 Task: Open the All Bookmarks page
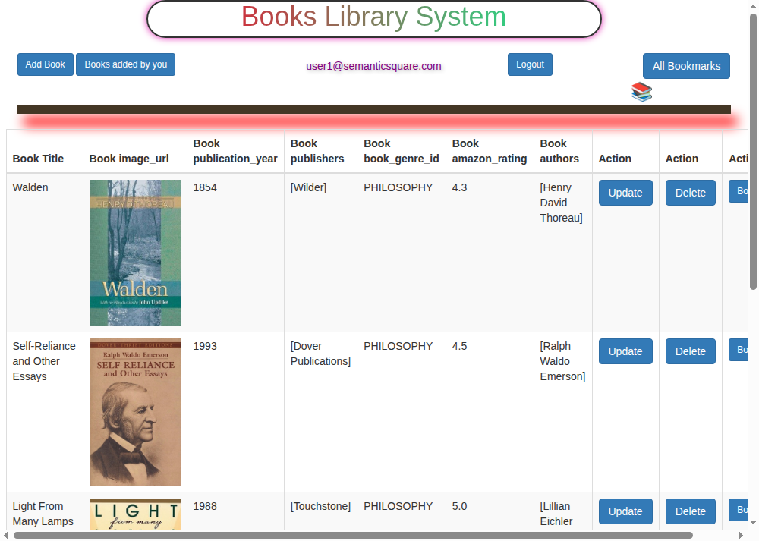click(x=686, y=66)
